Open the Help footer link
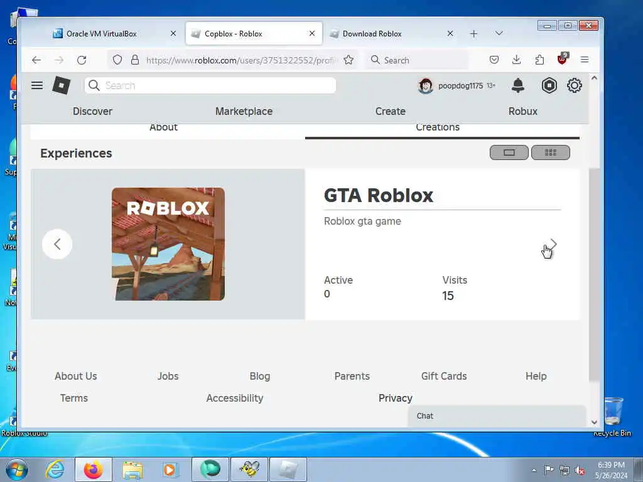The height and width of the screenshot is (482, 643). tap(536, 376)
